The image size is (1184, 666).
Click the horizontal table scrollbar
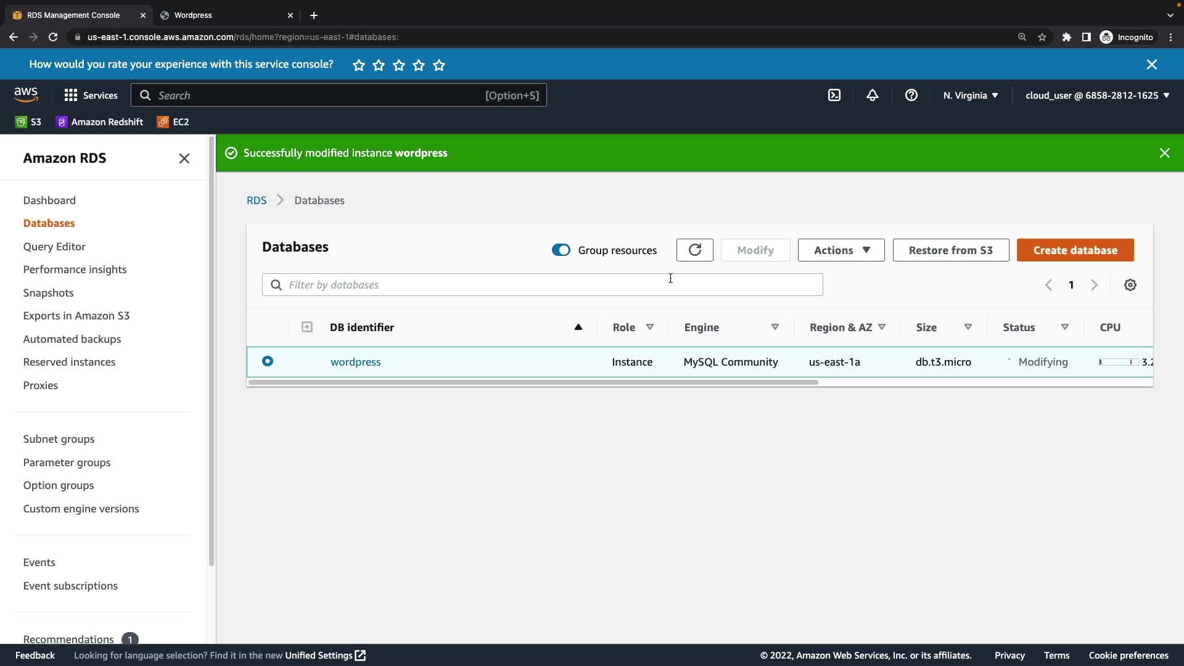pos(532,382)
